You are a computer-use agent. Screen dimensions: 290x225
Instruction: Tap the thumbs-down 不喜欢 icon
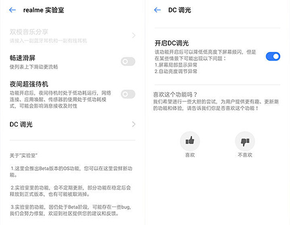pos(245,141)
